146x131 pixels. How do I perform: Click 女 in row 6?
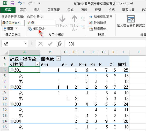click(x=21, y=76)
